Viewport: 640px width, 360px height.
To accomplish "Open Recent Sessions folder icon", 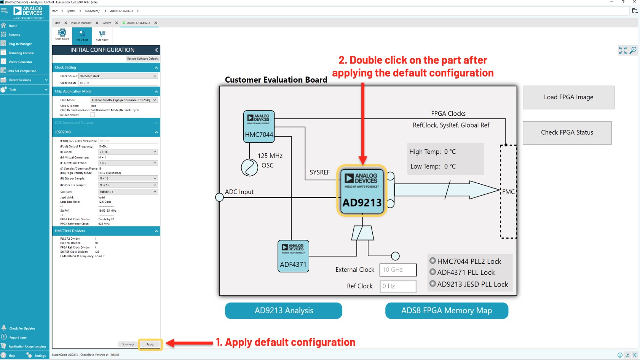I will pyautogui.click(x=3, y=80).
